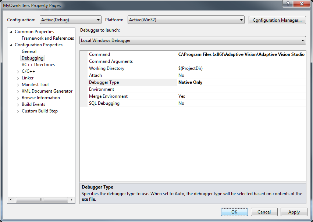
Task: Select the Custom Build Step item
Action: (x=40, y=111)
